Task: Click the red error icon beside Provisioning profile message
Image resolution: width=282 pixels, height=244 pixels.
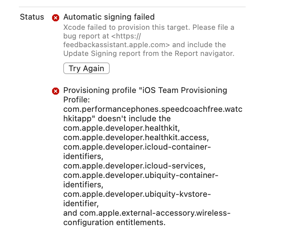Action: pos(56,91)
